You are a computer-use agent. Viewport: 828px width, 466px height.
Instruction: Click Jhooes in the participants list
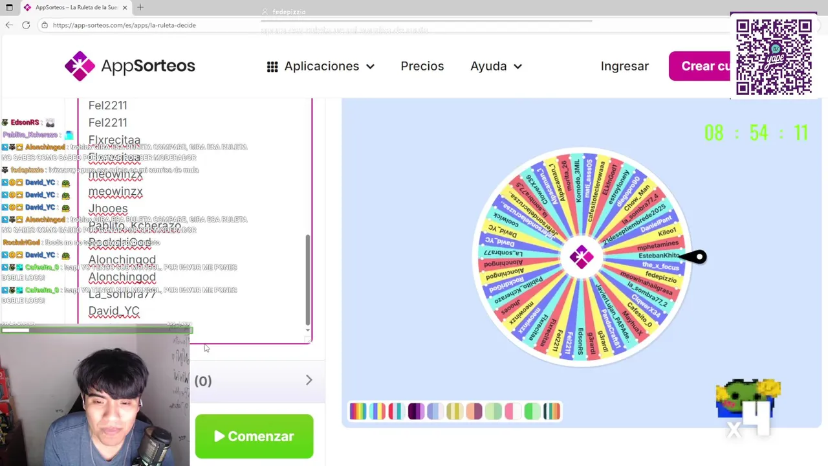tap(108, 208)
